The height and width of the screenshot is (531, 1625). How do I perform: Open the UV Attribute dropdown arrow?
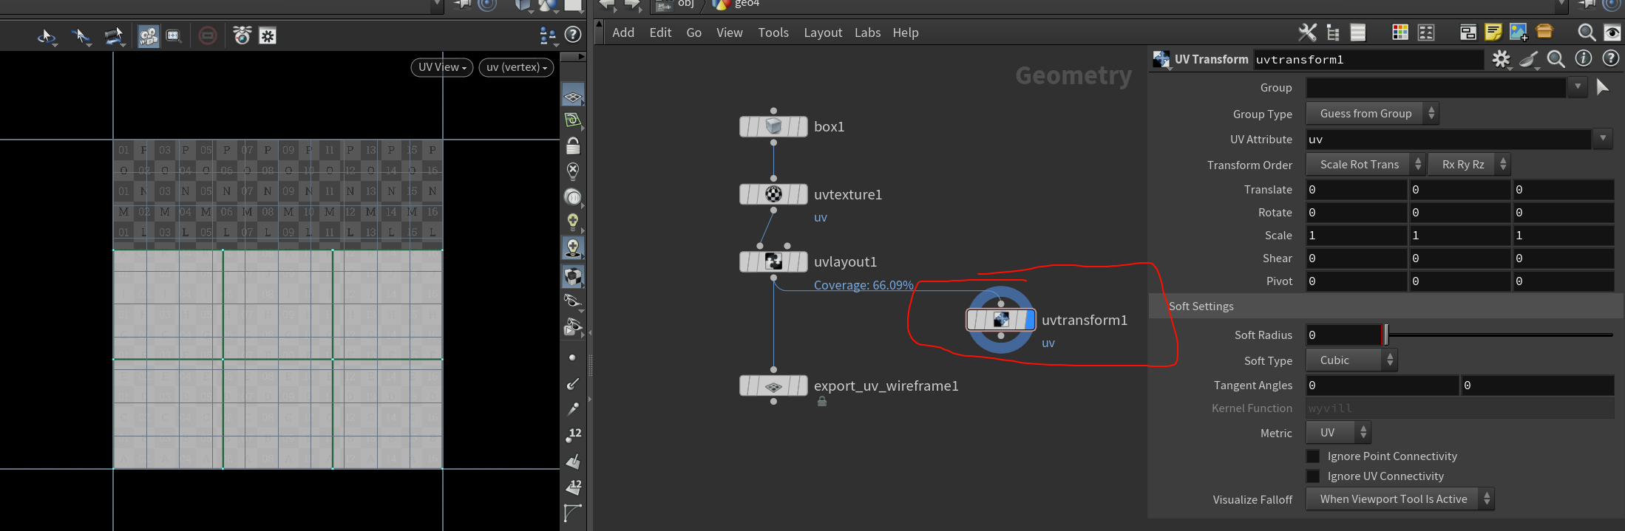click(1602, 139)
